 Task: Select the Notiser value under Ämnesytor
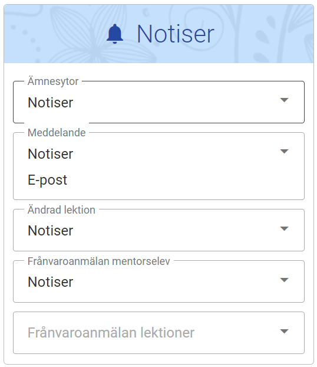(51, 103)
